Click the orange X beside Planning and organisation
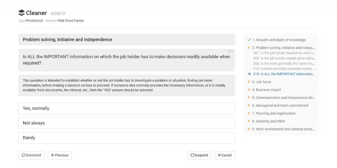337x168 pixels. (249, 113)
